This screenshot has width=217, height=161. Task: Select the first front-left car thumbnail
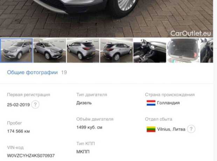coord(16,50)
